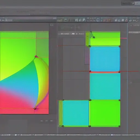Click the small white icon in the bottom status bar

16,135
